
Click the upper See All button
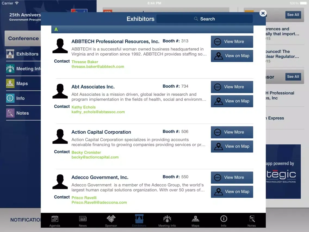293,15
